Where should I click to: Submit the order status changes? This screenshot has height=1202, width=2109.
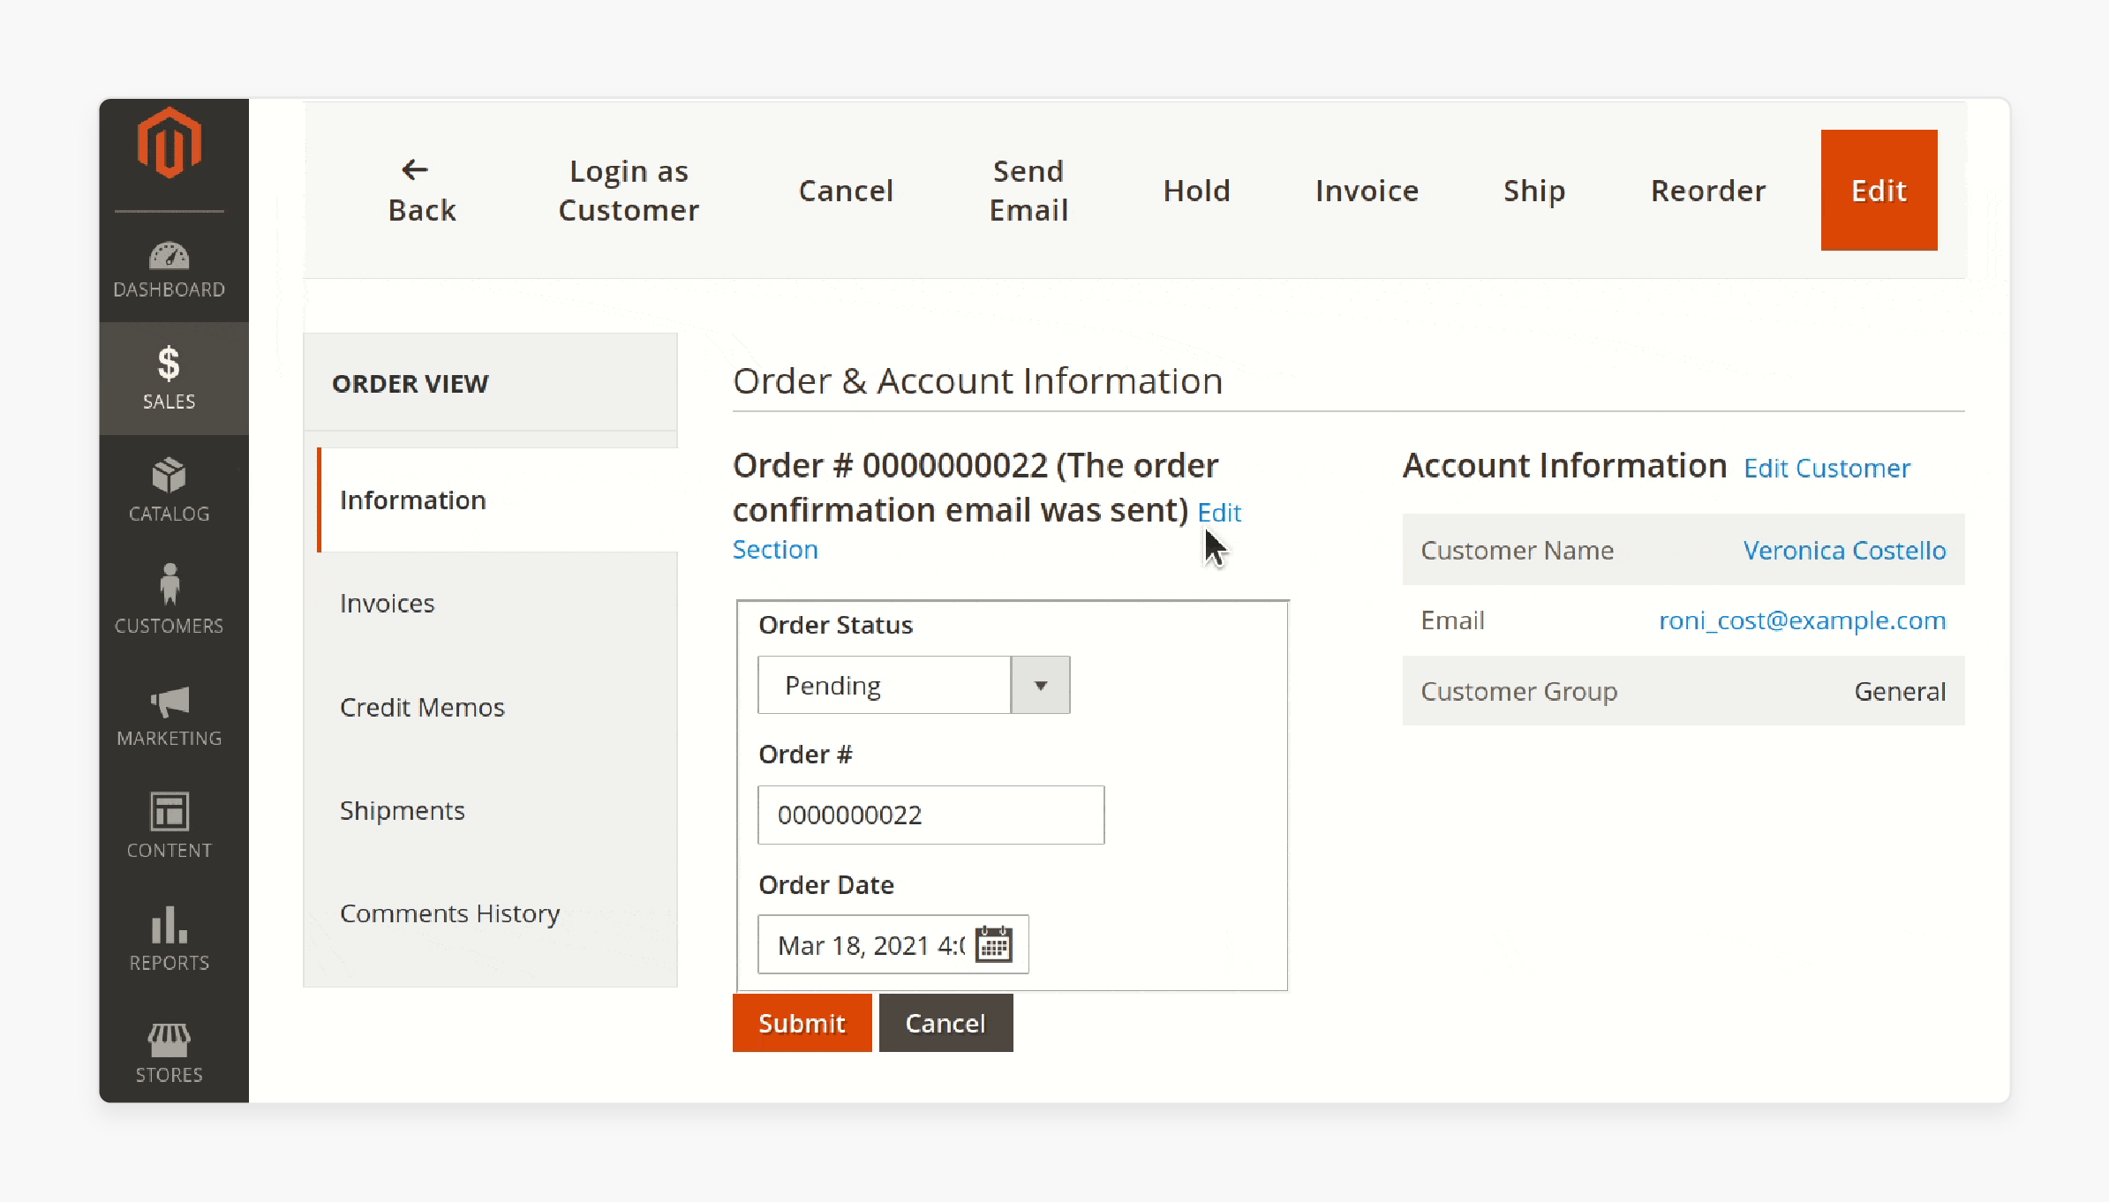(x=801, y=1023)
